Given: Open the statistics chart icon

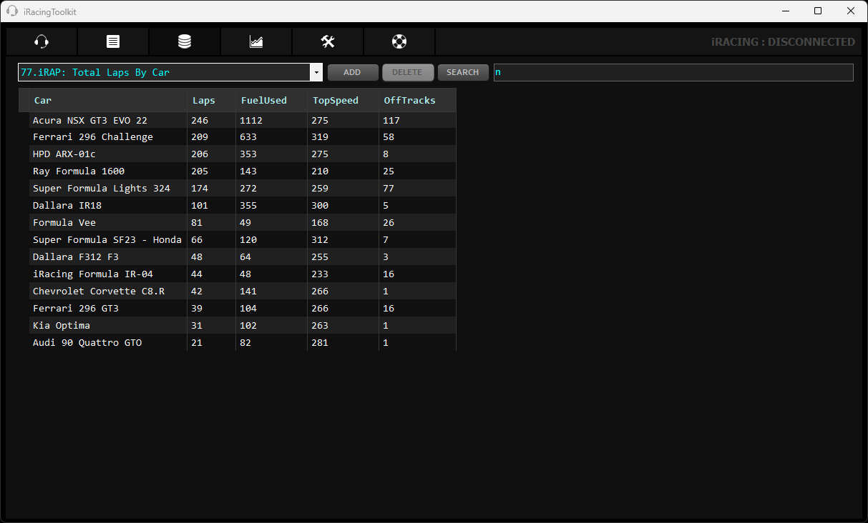Looking at the screenshot, I should 255,41.
